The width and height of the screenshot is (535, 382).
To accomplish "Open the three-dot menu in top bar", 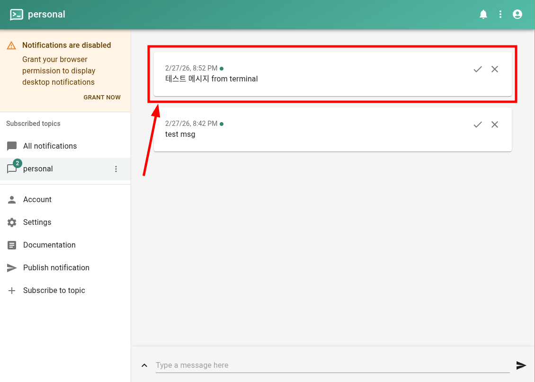I will (x=500, y=14).
